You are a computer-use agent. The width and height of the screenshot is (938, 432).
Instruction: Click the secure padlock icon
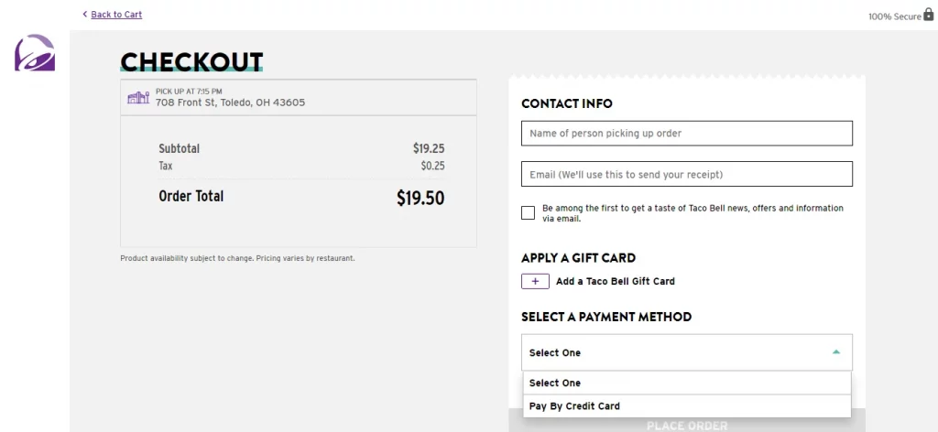click(x=929, y=15)
